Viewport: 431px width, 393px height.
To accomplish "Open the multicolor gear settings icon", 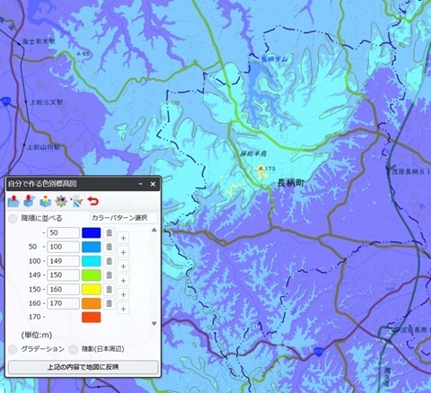I will (x=61, y=201).
